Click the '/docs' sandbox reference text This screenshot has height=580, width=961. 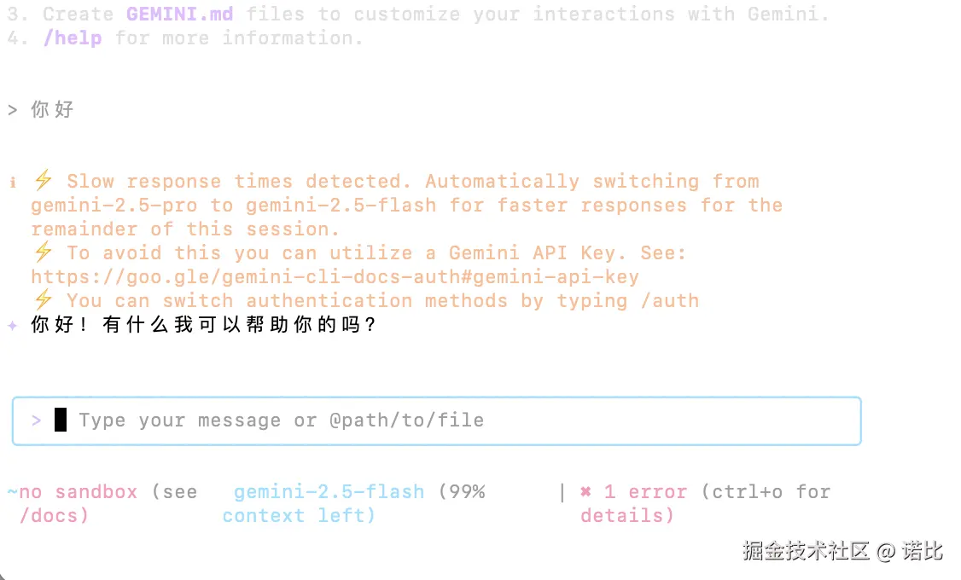pos(54,516)
